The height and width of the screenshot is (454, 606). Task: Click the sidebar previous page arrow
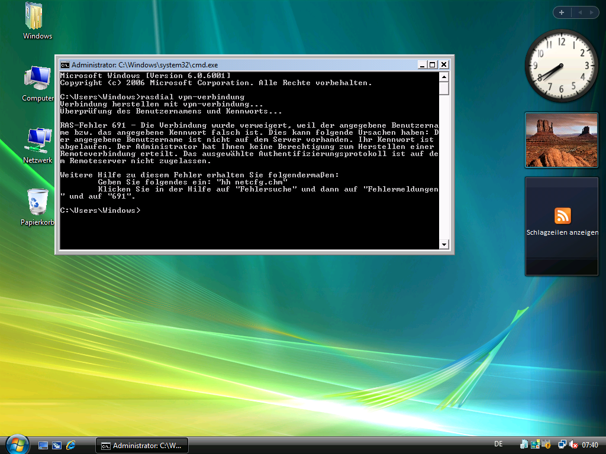pos(580,12)
